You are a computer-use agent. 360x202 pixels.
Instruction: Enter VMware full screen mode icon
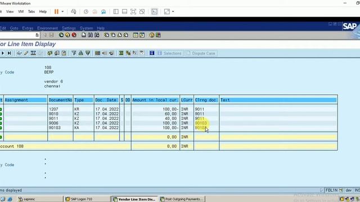click(x=133, y=11)
